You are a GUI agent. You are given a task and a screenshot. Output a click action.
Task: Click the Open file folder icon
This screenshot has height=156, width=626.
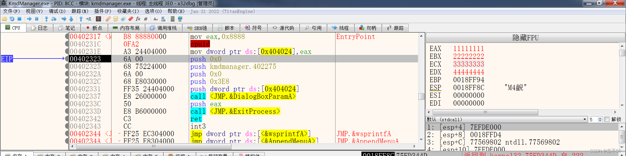click(5, 19)
